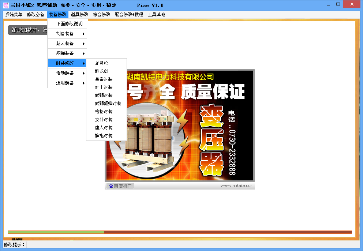Expand the 活动装备 submenu
The image size is (363, 251).
tap(68, 73)
